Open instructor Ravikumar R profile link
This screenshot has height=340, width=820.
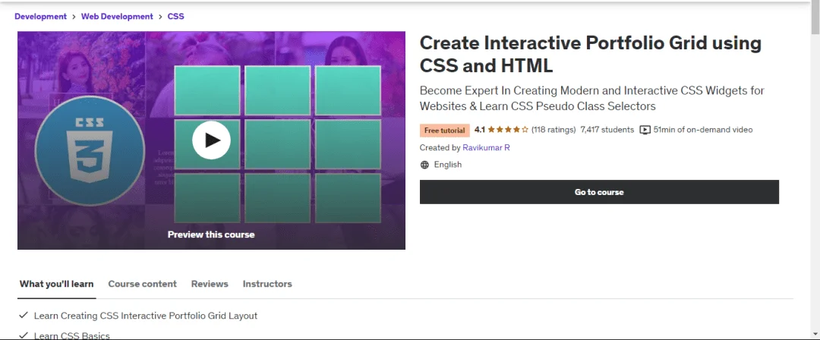487,147
